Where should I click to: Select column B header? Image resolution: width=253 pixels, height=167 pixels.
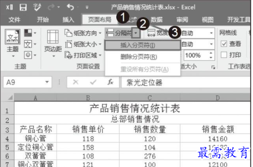click(88, 98)
